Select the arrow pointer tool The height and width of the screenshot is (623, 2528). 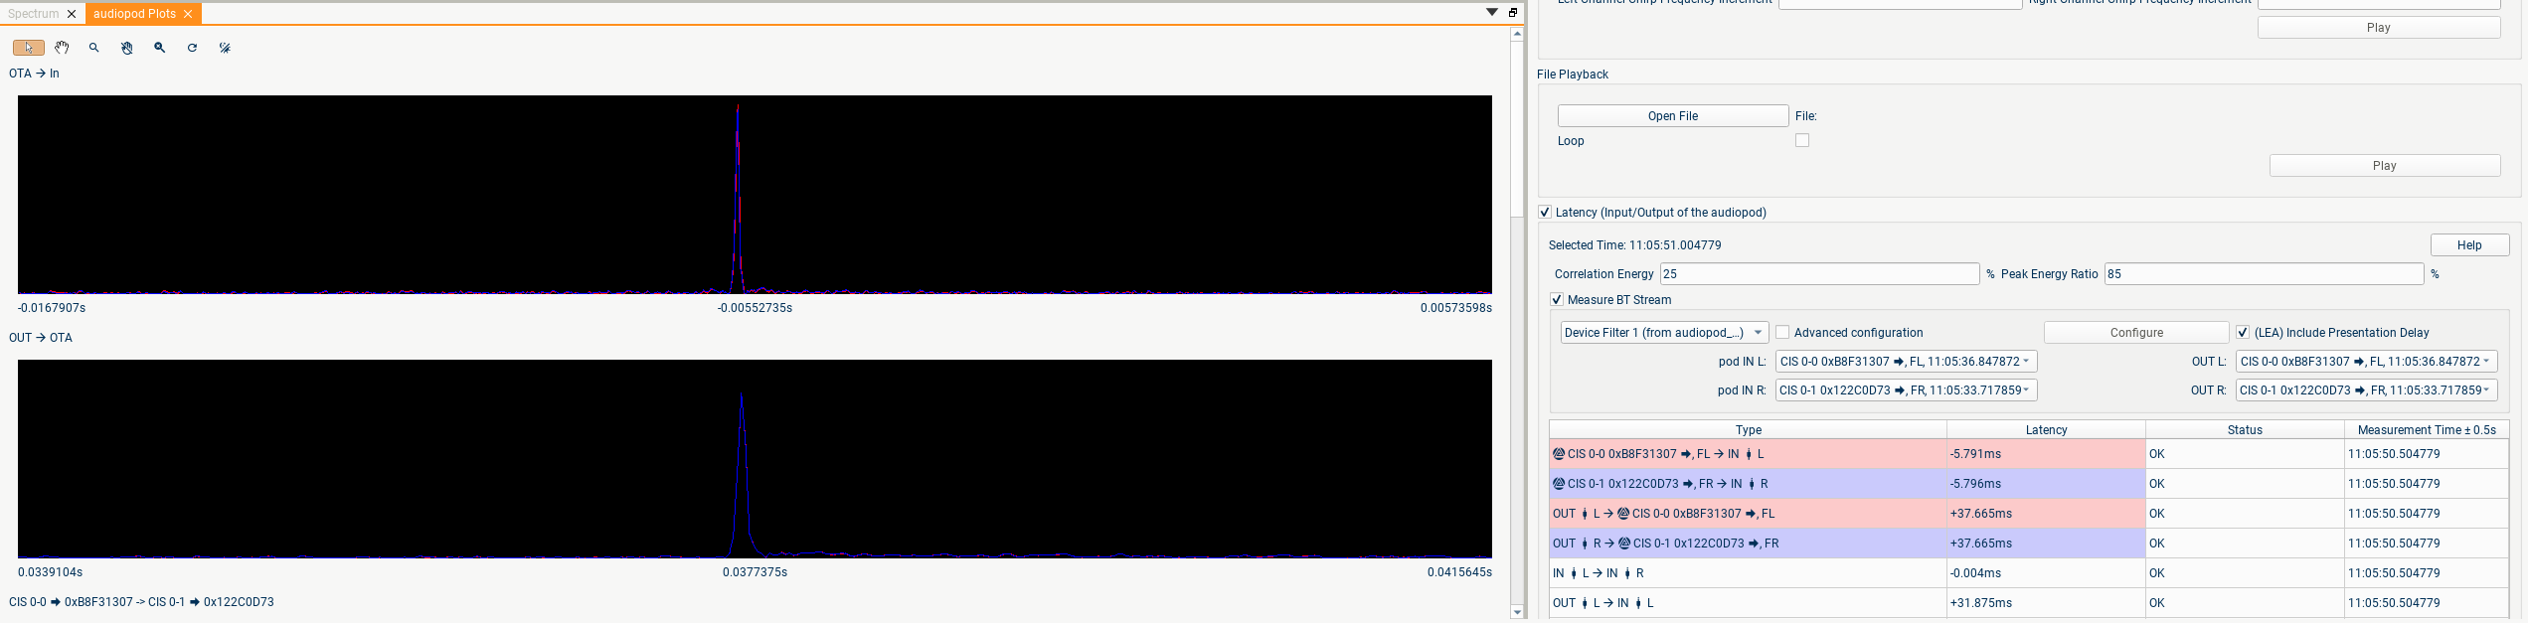click(x=28, y=48)
